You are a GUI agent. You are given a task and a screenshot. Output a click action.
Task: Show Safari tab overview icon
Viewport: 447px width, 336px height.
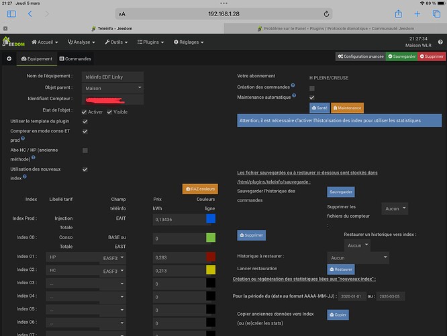coord(436,13)
